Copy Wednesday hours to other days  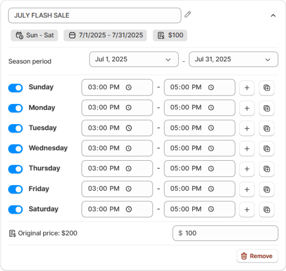pyautogui.click(x=267, y=149)
